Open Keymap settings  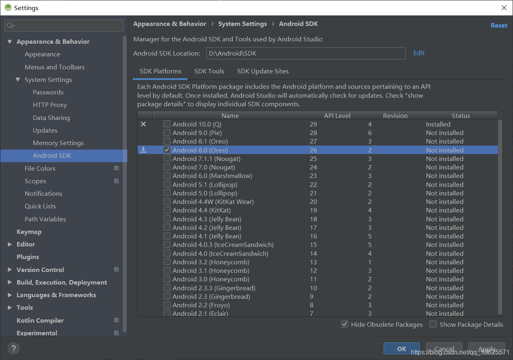tap(29, 231)
